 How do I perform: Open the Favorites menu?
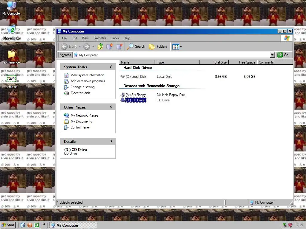coord(100,38)
